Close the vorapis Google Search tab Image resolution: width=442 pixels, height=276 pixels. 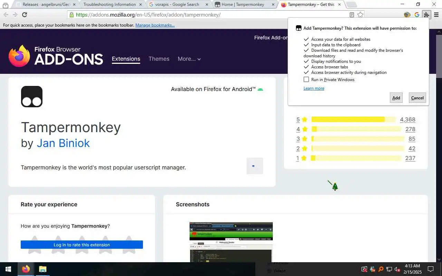coord(206,4)
